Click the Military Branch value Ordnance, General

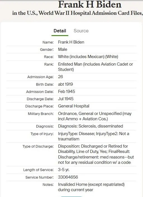[95, 116]
